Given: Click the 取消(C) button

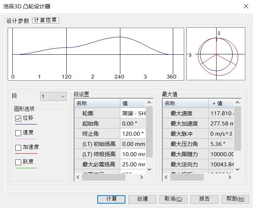Looking at the screenshot, I should coord(173,199).
